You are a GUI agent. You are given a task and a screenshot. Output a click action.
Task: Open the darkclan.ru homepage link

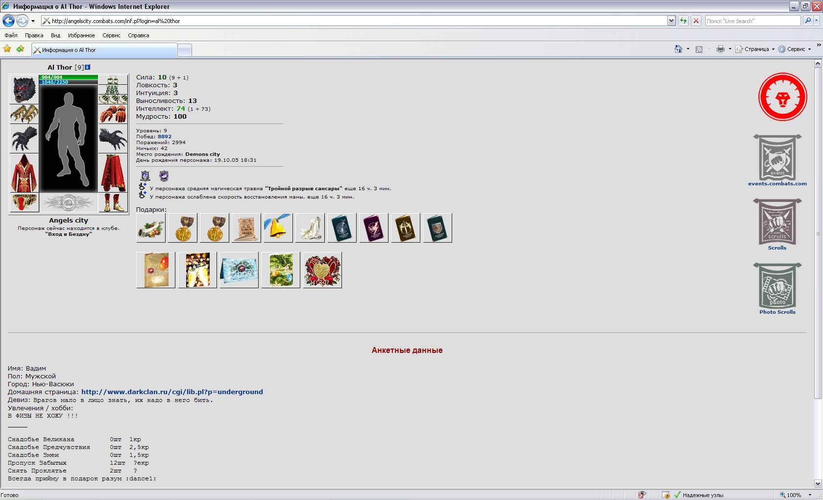pyautogui.click(x=172, y=392)
